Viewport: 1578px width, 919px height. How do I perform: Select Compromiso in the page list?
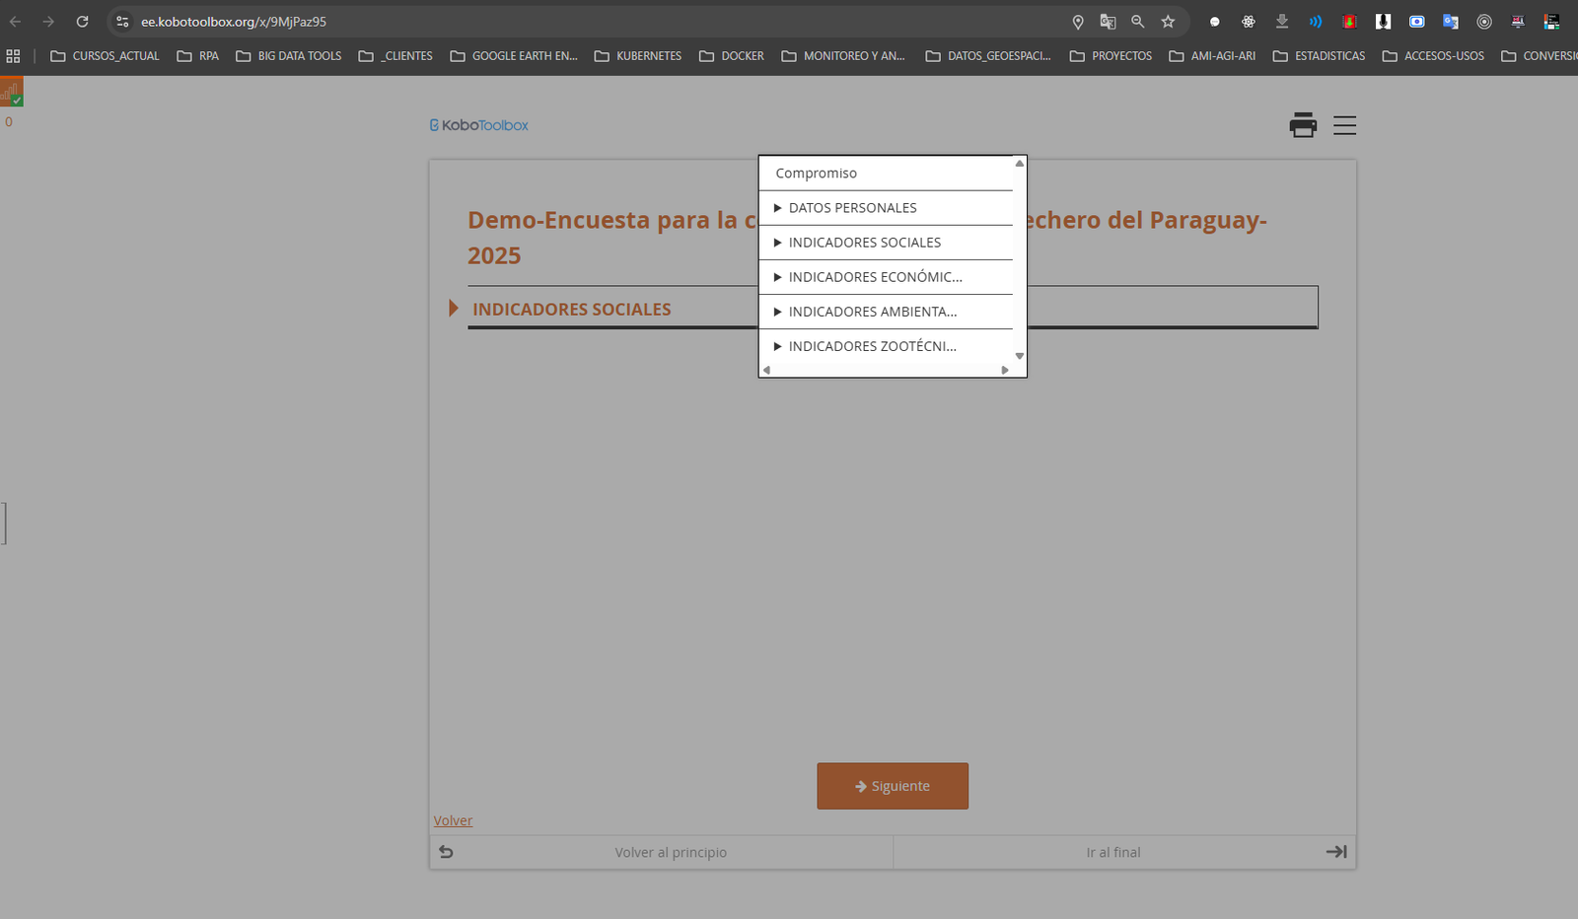coord(816,174)
